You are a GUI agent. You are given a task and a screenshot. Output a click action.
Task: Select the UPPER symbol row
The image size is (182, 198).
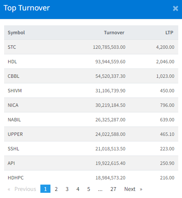(x=91, y=134)
